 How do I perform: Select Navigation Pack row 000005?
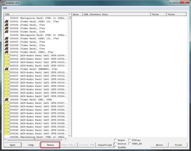36,35
